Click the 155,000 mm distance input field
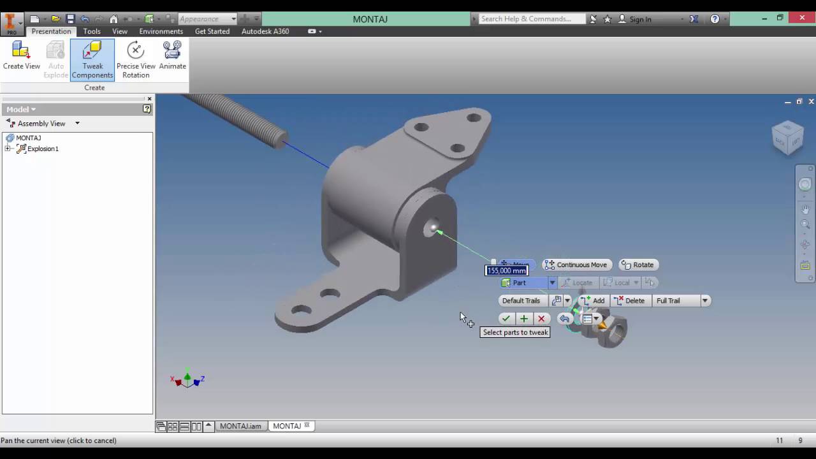 pyautogui.click(x=507, y=270)
